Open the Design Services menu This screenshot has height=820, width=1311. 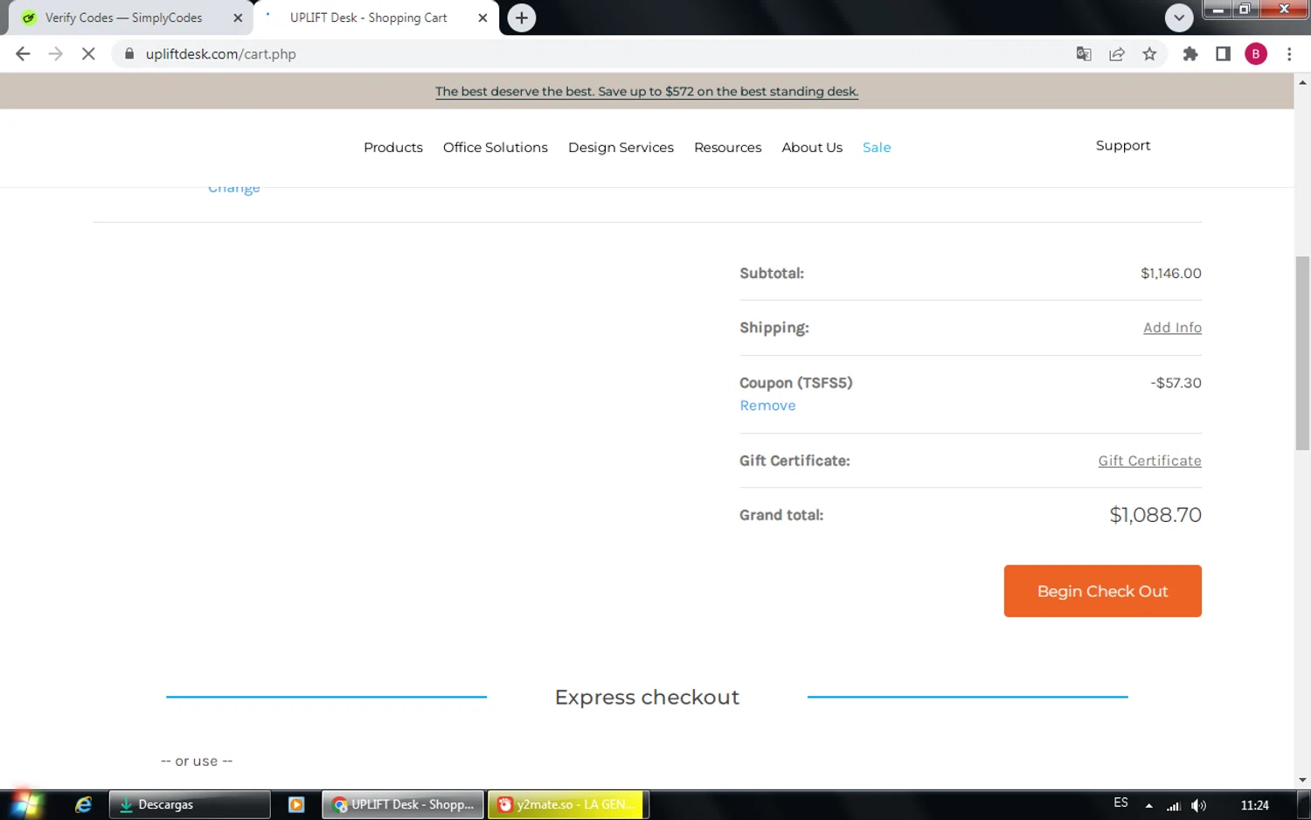pyautogui.click(x=621, y=148)
